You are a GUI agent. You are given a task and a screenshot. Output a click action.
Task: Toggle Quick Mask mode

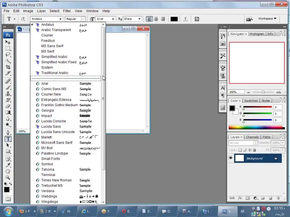tap(8, 199)
